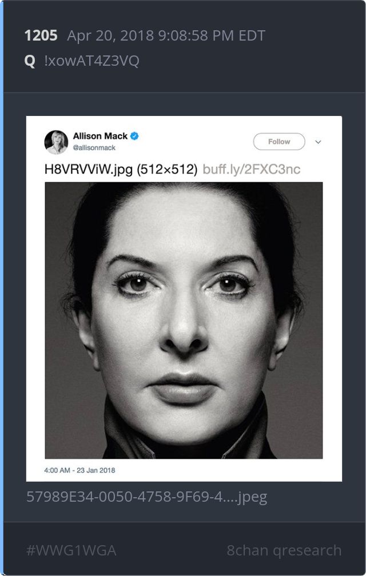
Task: Enlarge the black-and-white portrait photo
Action: tap(184, 321)
